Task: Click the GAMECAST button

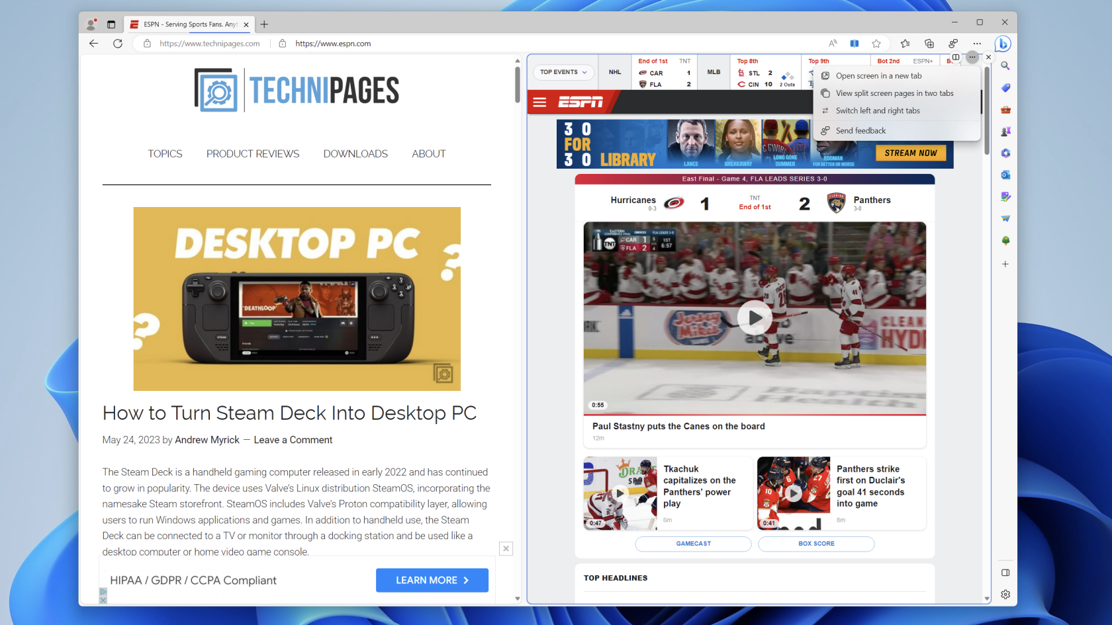Action: (694, 544)
